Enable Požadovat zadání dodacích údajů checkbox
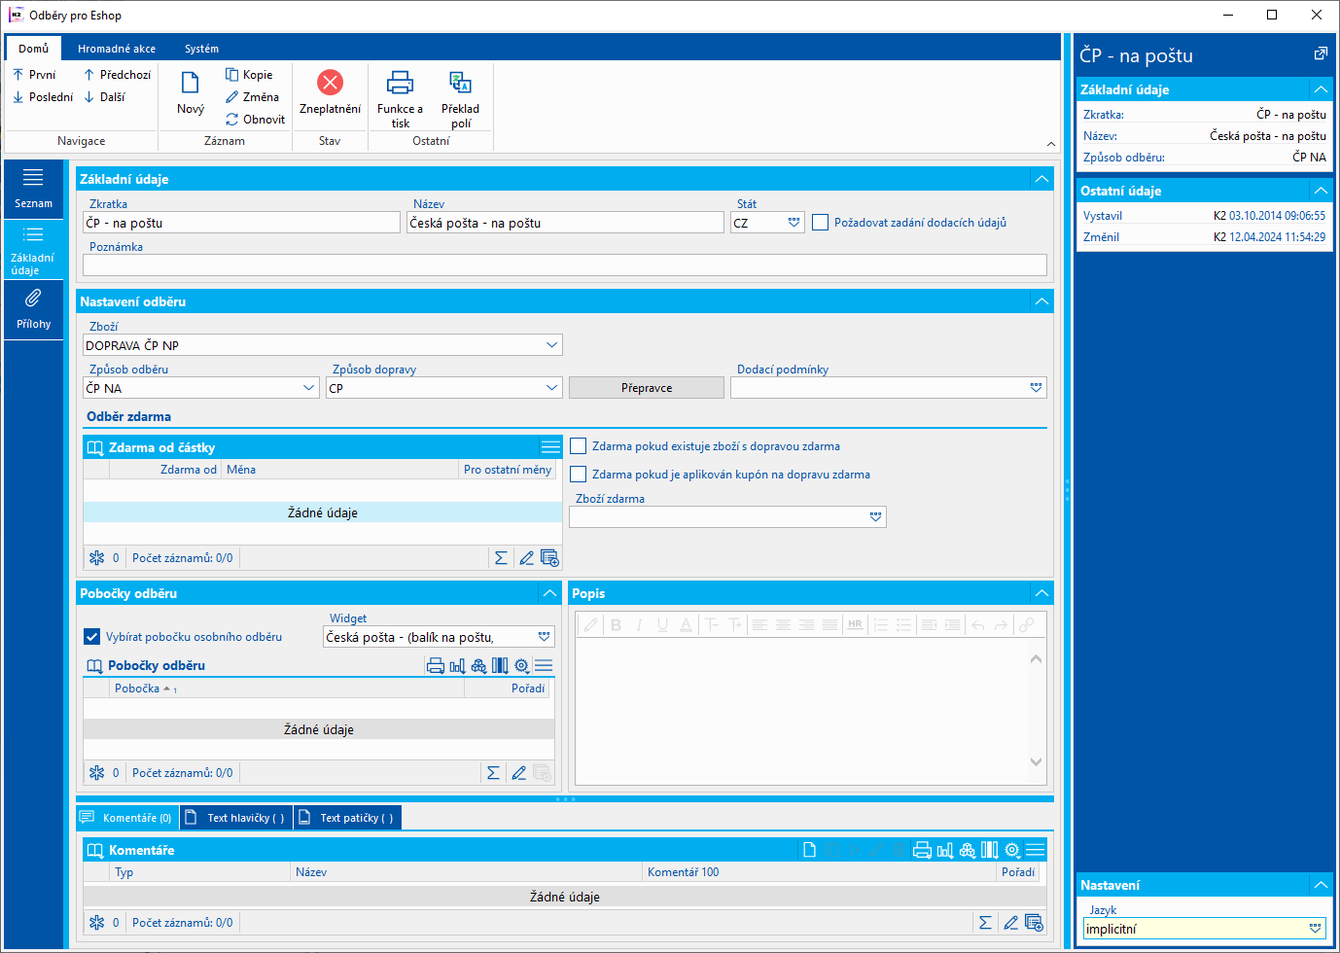1340x953 pixels. pos(820,223)
